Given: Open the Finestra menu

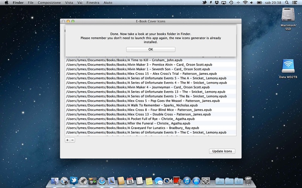Looking at the screenshot, I should [93, 3].
